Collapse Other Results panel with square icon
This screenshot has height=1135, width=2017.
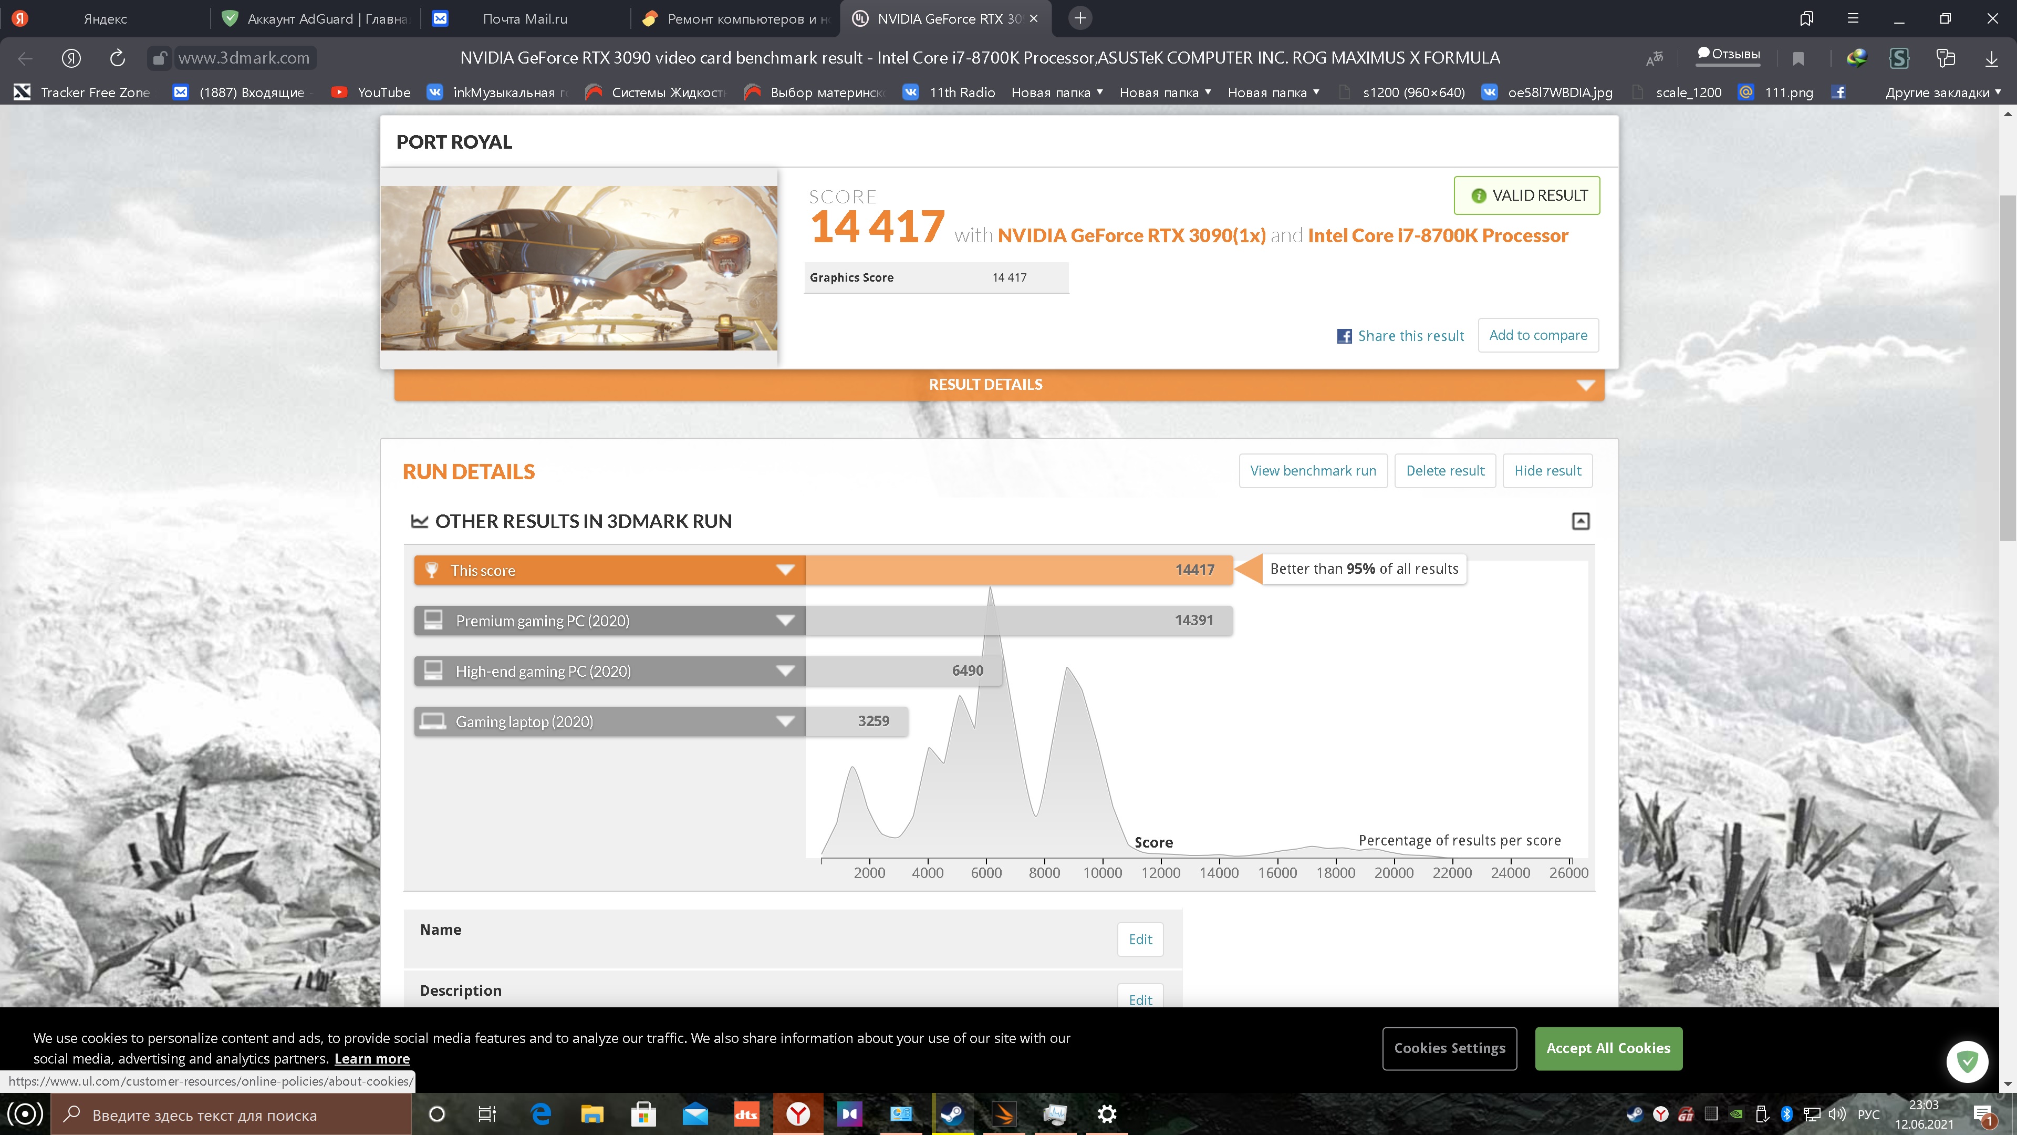point(1580,521)
